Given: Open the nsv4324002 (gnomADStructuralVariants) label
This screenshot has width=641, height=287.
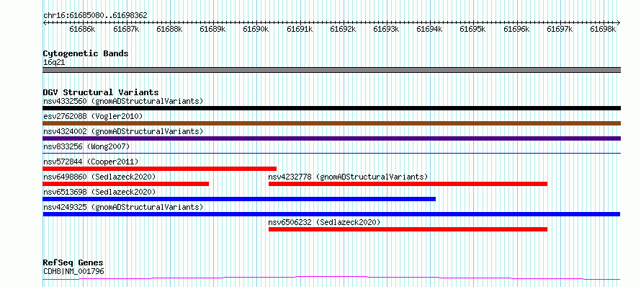Looking at the screenshot, I should 123,131.
